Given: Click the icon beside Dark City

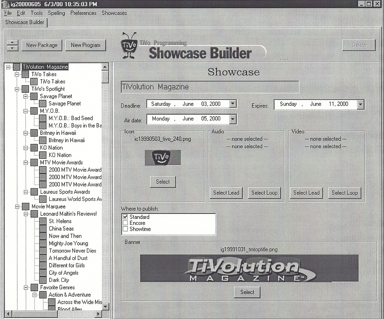Looking at the screenshot, I should click(43, 280).
